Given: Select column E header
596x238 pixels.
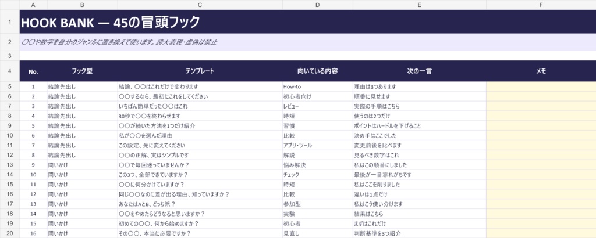Looking at the screenshot, I should pyautogui.click(x=419, y=5).
